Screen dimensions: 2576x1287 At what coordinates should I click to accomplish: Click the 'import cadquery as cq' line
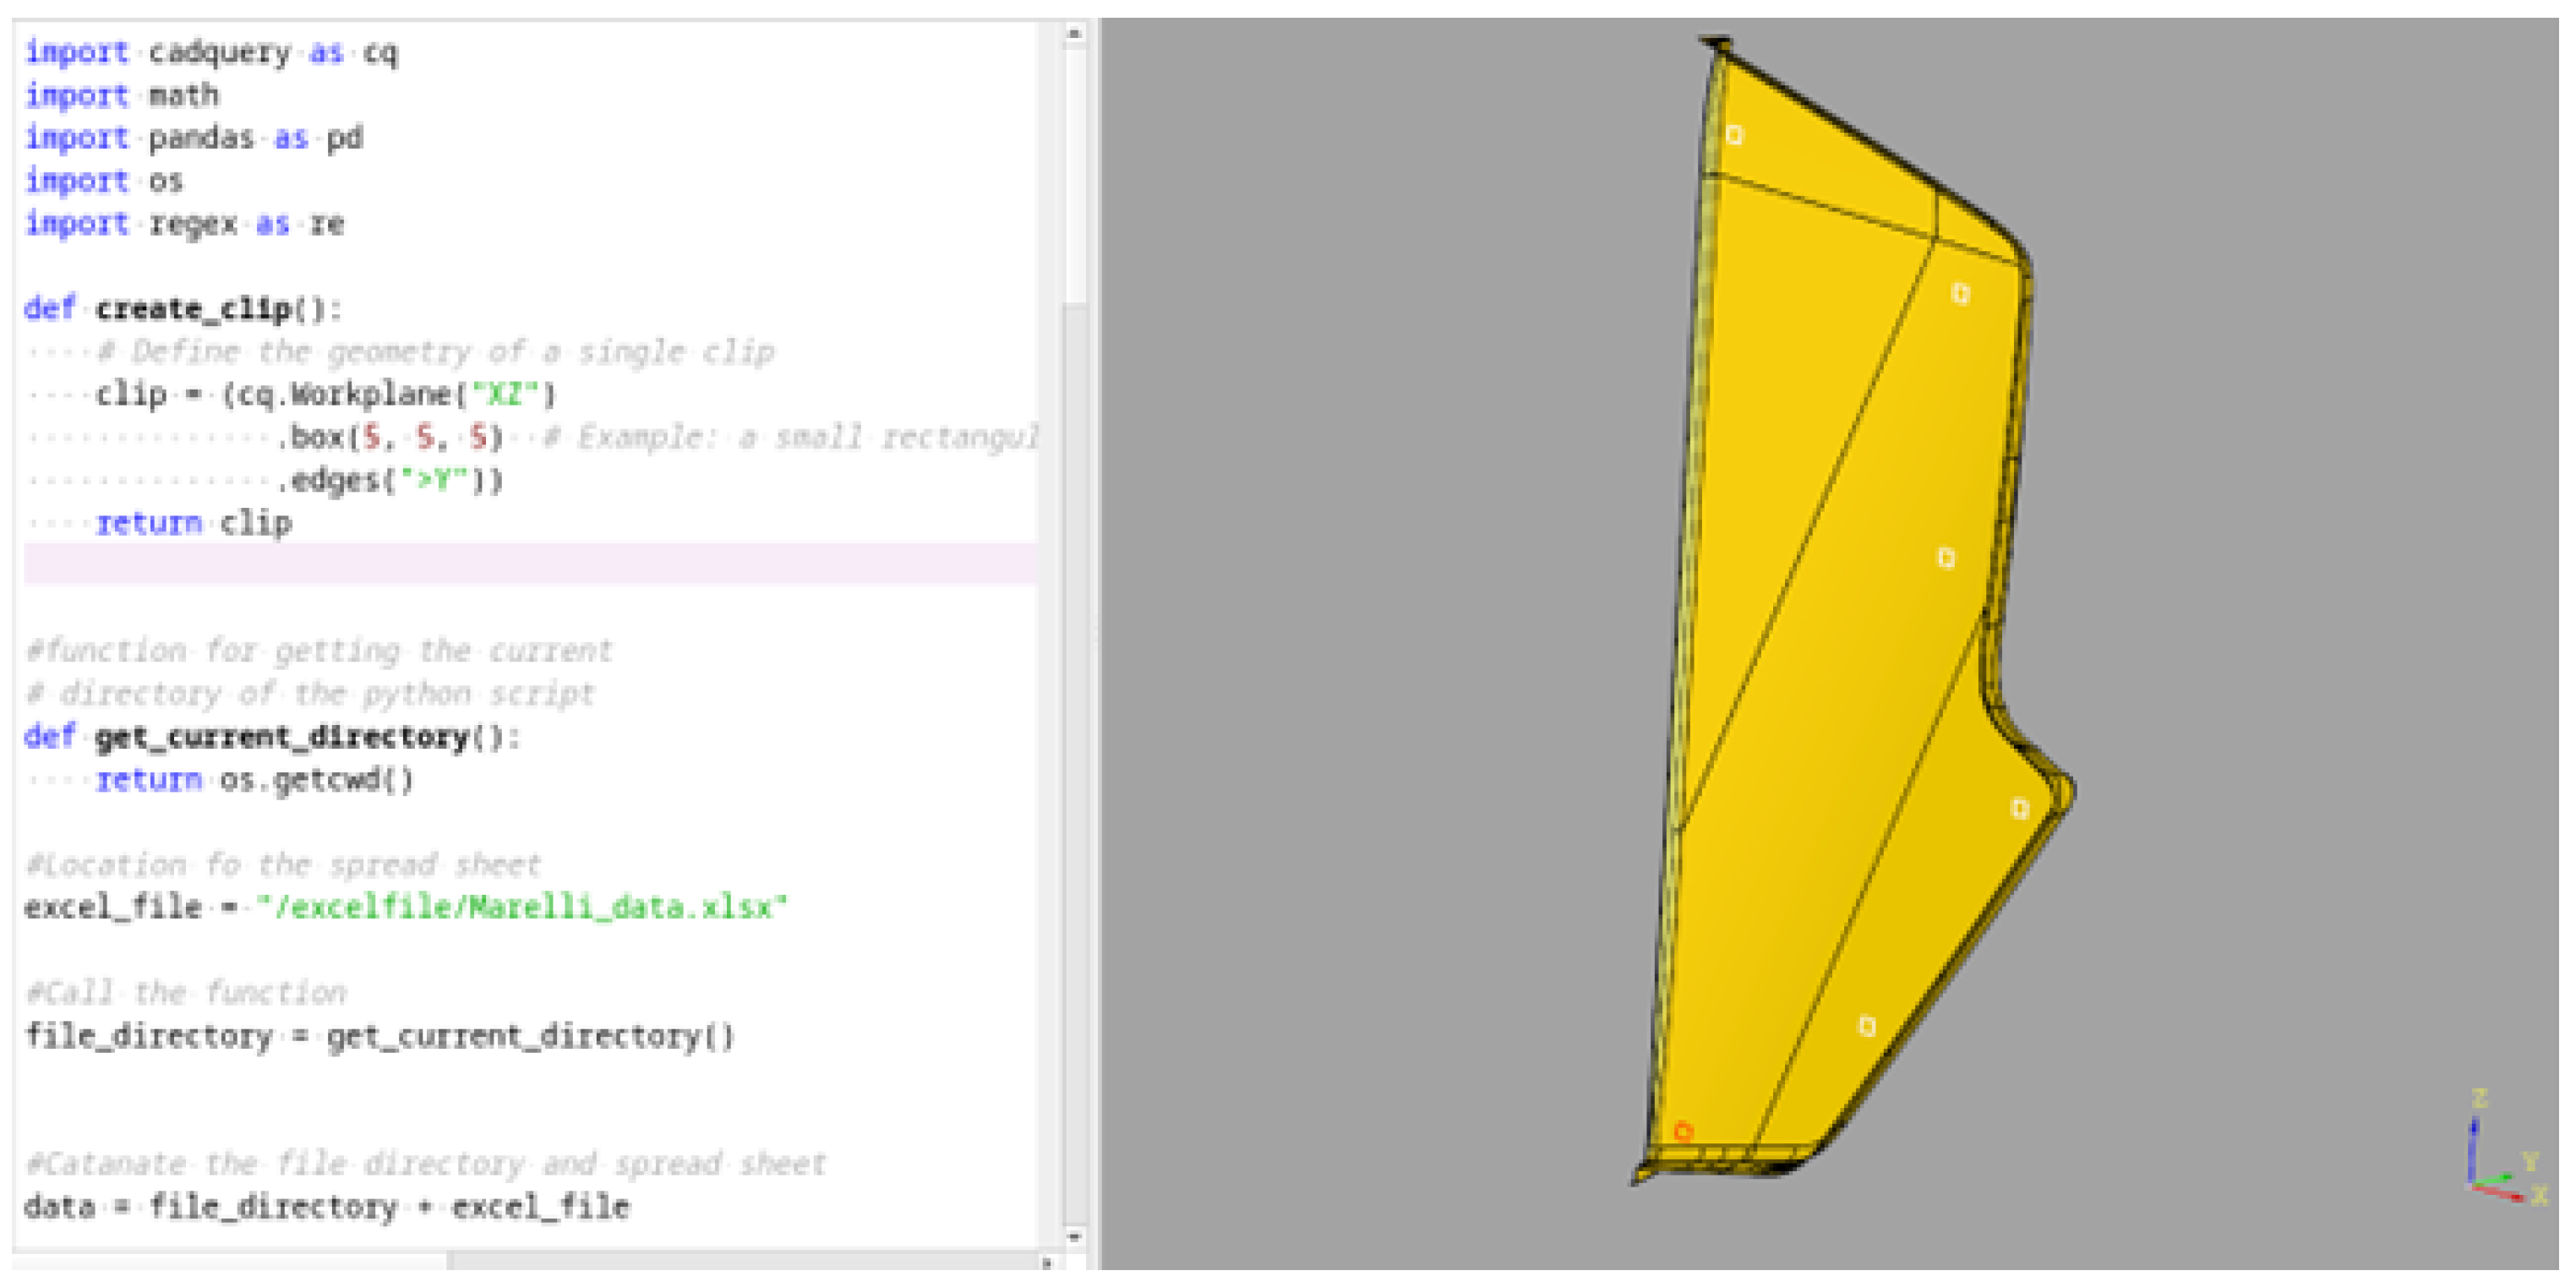click(x=211, y=52)
